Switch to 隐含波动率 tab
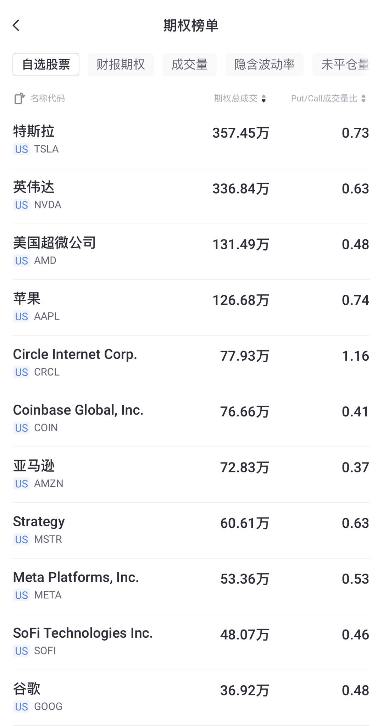The image size is (383, 726). (x=264, y=65)
